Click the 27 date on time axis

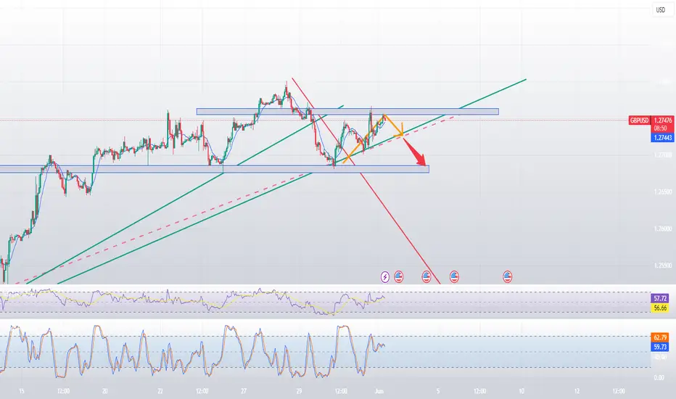244,391
